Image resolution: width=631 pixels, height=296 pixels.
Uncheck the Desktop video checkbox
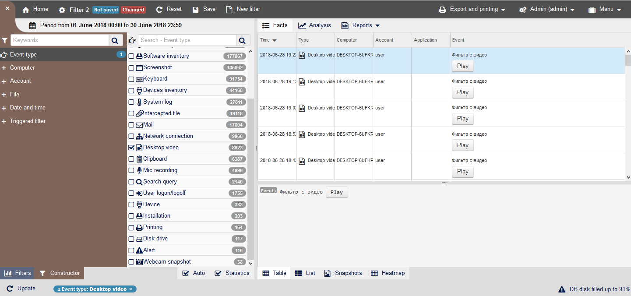pyautogui.click(x=131, y=148)
